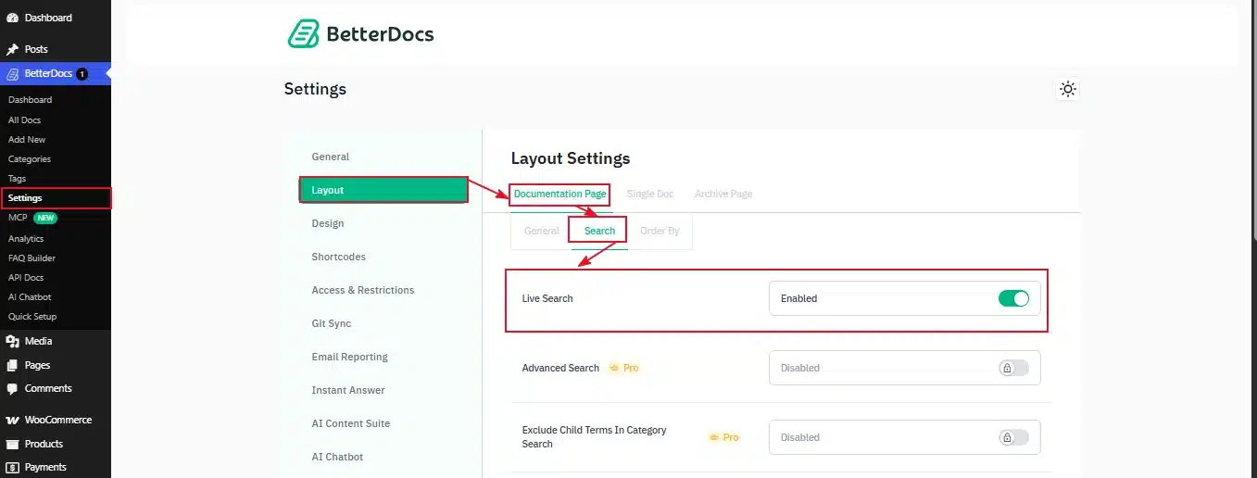Image resolution: width=1257 pixels, height=478 pixels.
Task: Click the BetterDocs logo in header
Action: tap(360, 34)
